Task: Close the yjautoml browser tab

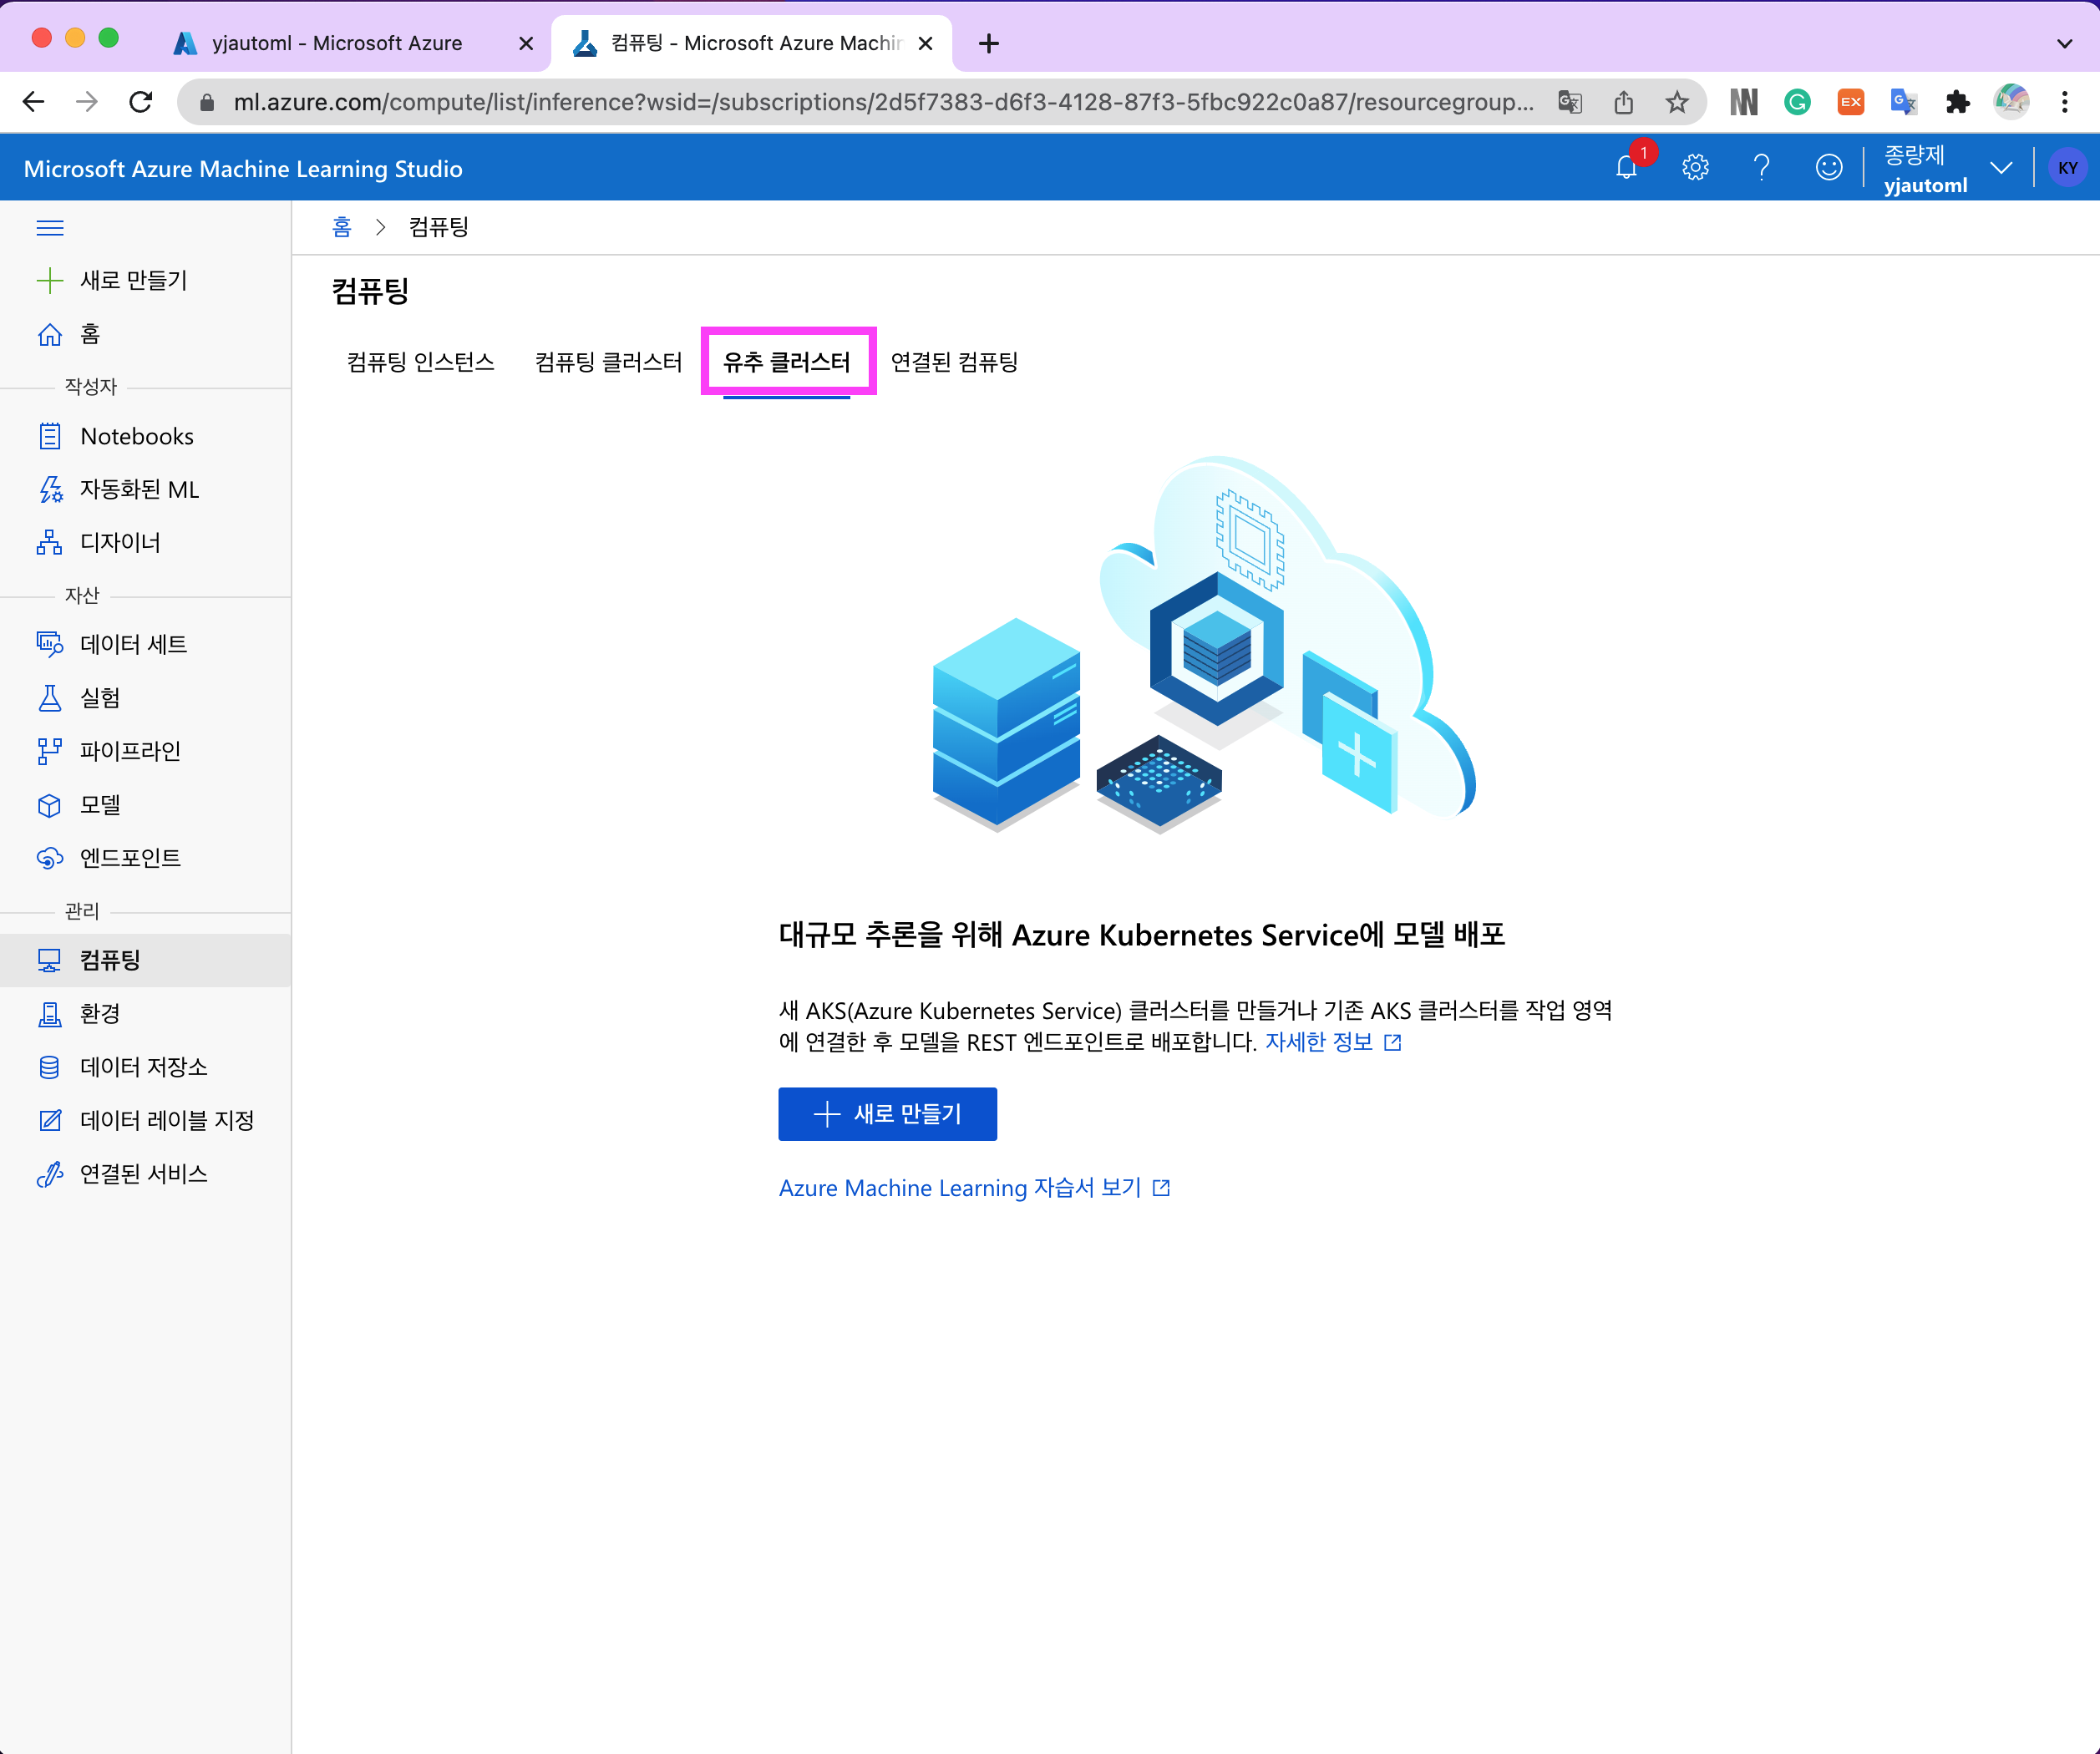Action: tap(526, 44)
